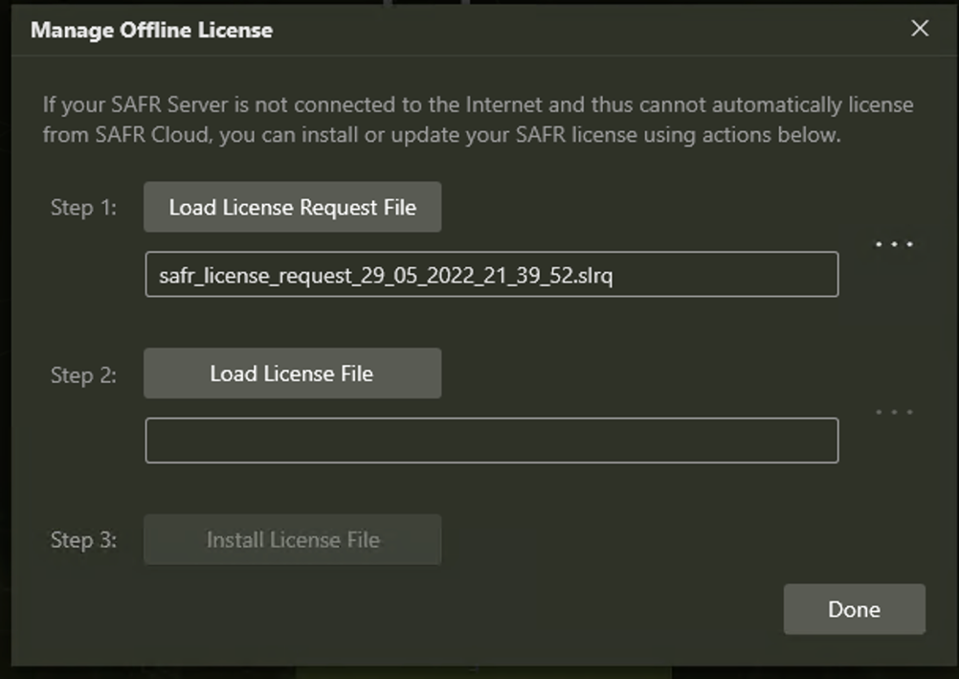The image size is (959, 679).
Task: Open the Step 1 three-dots options
Action: click(894, 244)
